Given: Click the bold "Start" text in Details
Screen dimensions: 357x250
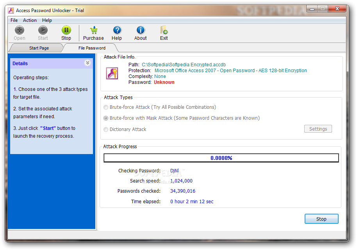Looking at the screenshot, I should pos(48,128).
